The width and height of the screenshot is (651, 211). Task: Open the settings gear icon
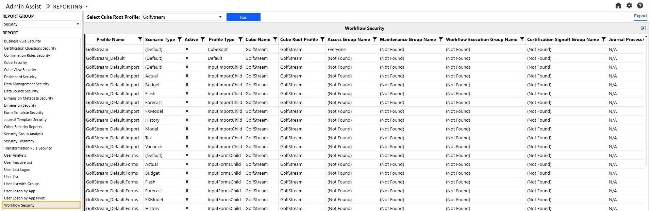click(x=629, y=6)
